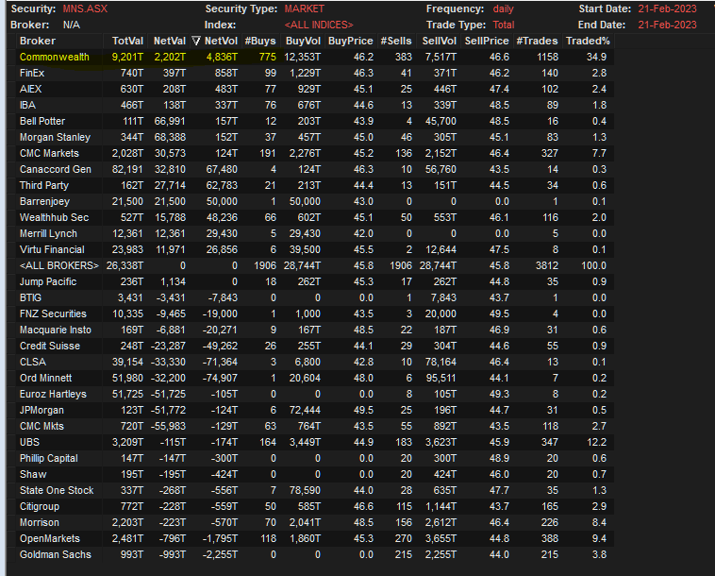The width and height of the screenshot is (715, 576).
Task: Select the Morgan Stanley broker row
Action: click(315, 137)
